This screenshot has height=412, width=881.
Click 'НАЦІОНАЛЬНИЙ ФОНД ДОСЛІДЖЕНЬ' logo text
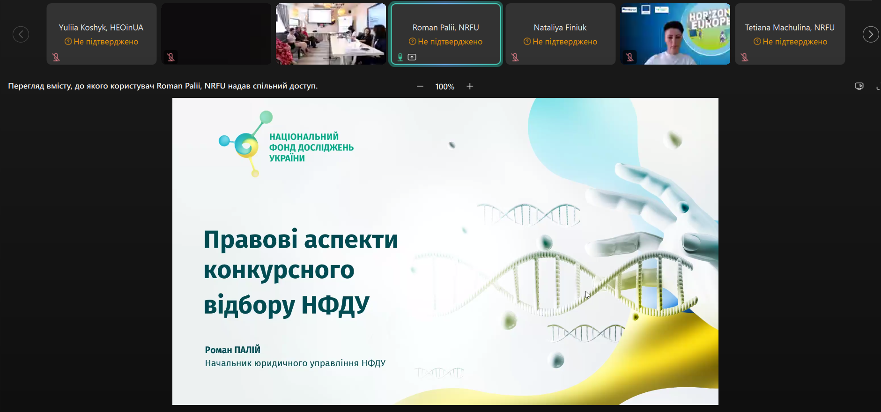[311, 142]
